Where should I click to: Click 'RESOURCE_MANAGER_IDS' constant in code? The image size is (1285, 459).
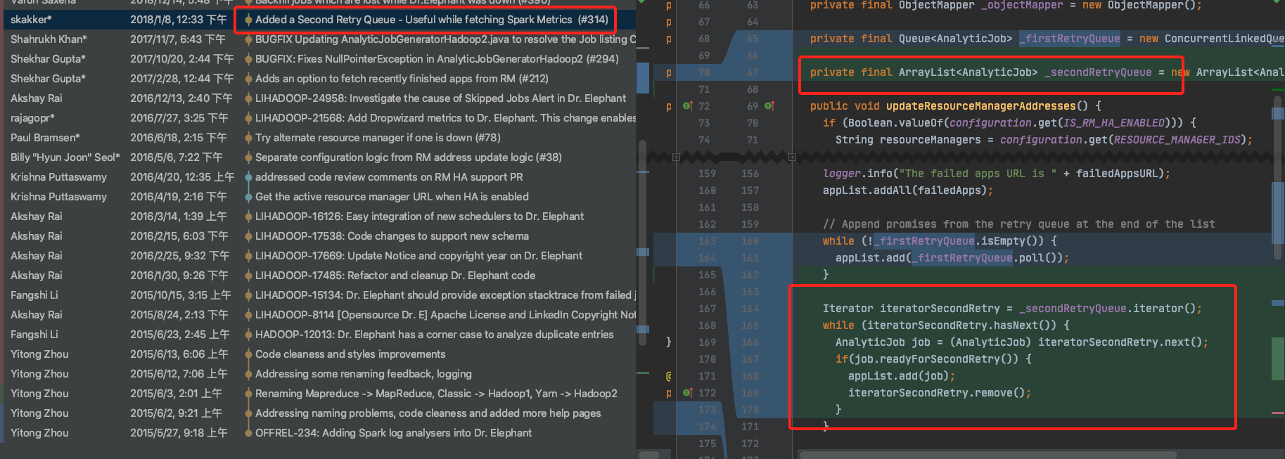click(x=1177, y=140)
